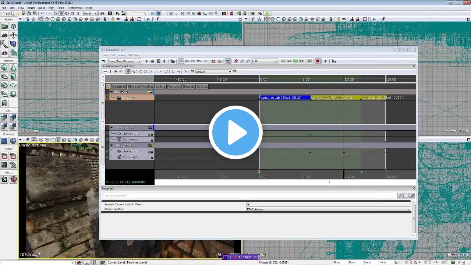Image resolution: width=471 pixels, height=265 pixels.
Task: Click the CSG Add icon
Action: pyautogui.click(x=4, y=117)
